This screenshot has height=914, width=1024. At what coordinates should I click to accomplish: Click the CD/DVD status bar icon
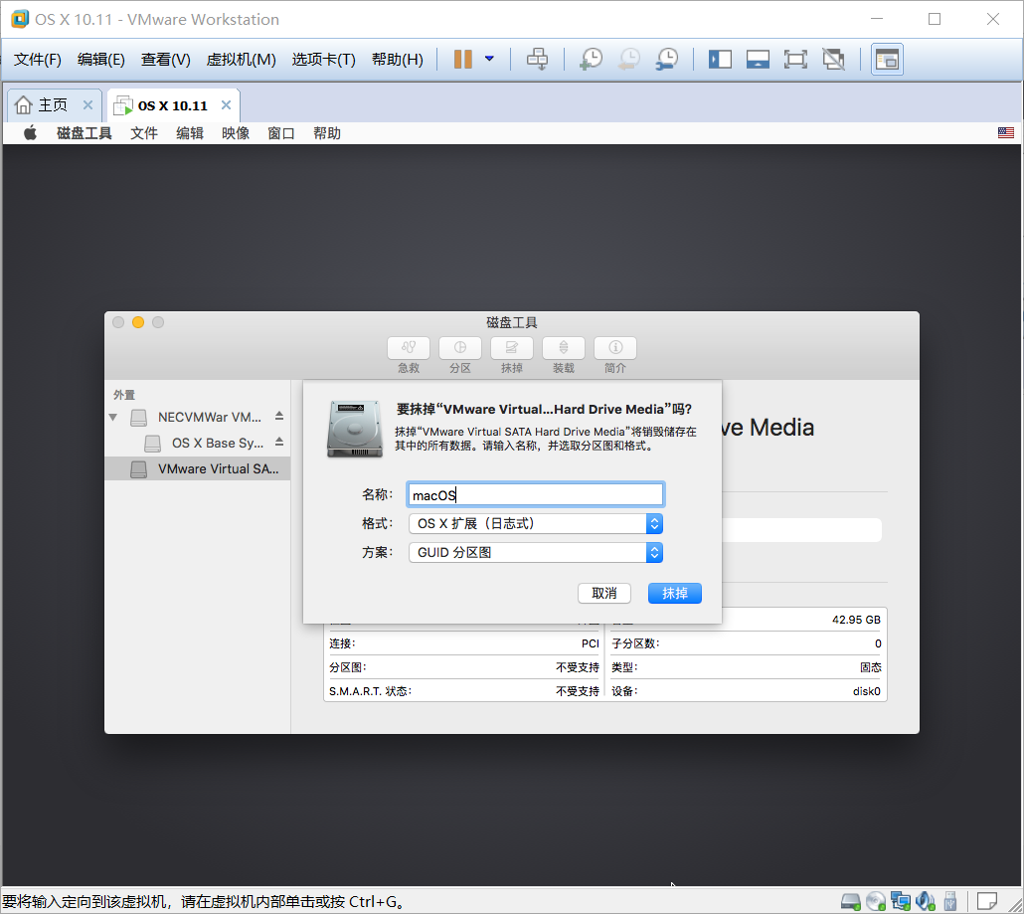click(876, 902)
